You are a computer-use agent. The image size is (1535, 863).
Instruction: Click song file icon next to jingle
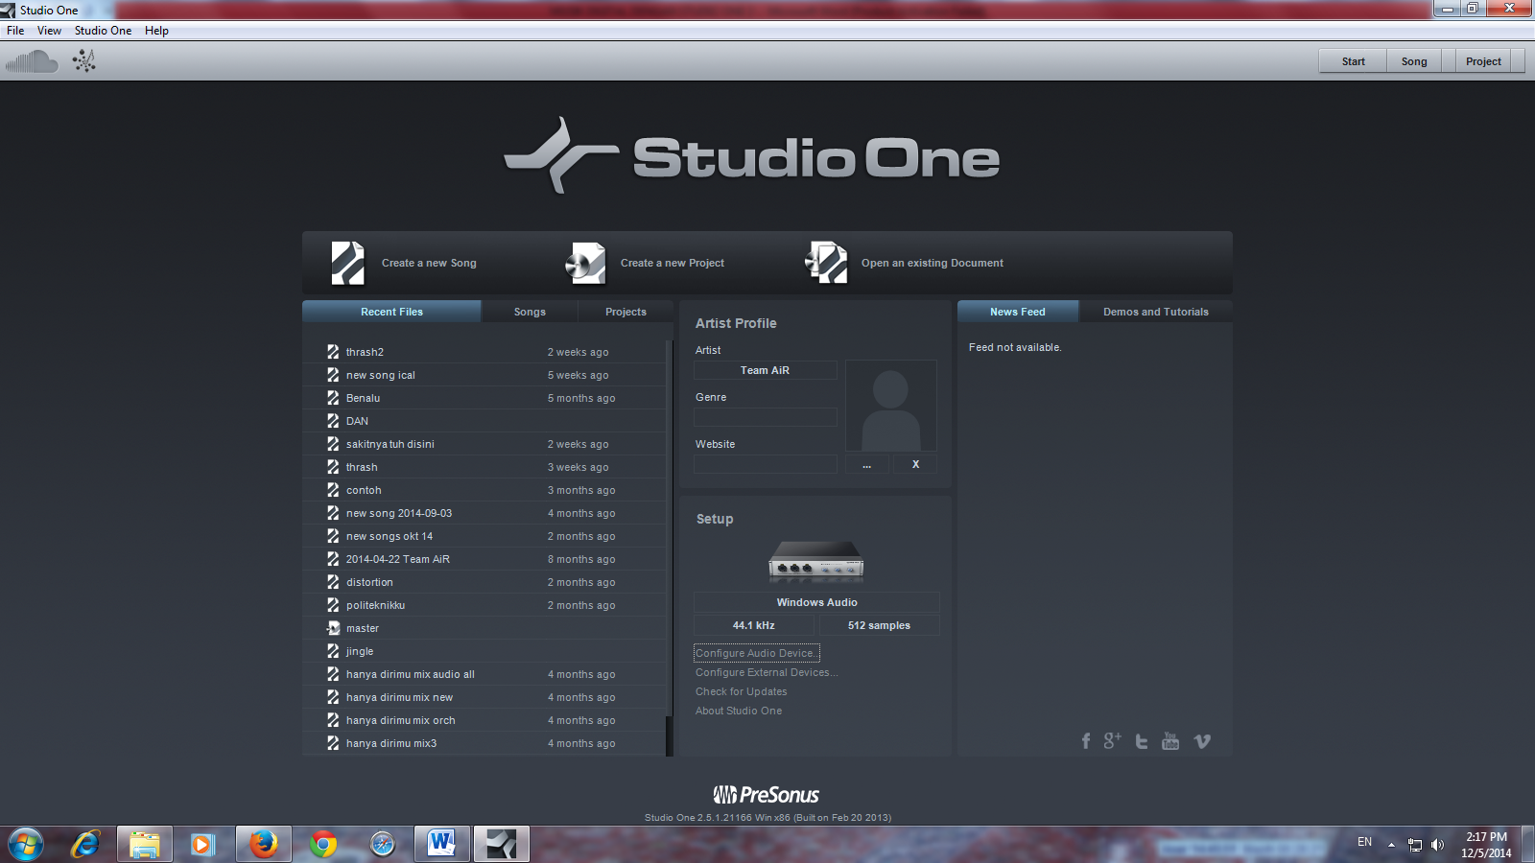pos(333,651)
